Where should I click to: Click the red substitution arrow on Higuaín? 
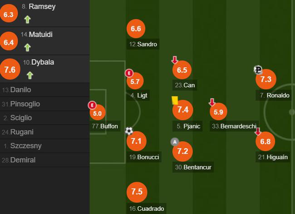(x=258, y=131)
